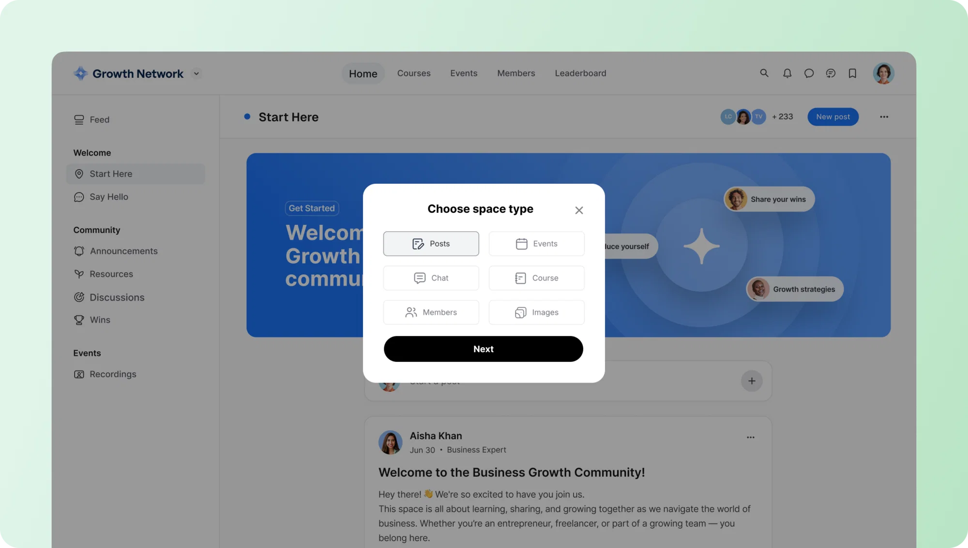Select the Course space type

[536, 278]
